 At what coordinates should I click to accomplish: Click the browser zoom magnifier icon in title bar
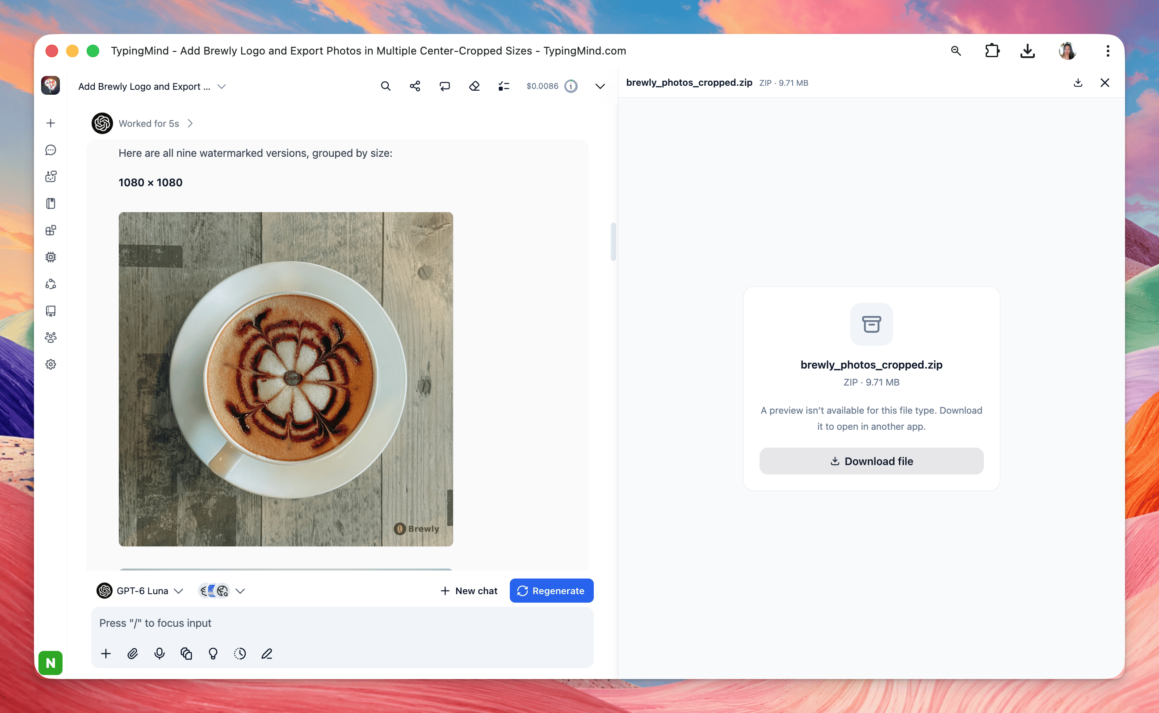click(956, 50)
